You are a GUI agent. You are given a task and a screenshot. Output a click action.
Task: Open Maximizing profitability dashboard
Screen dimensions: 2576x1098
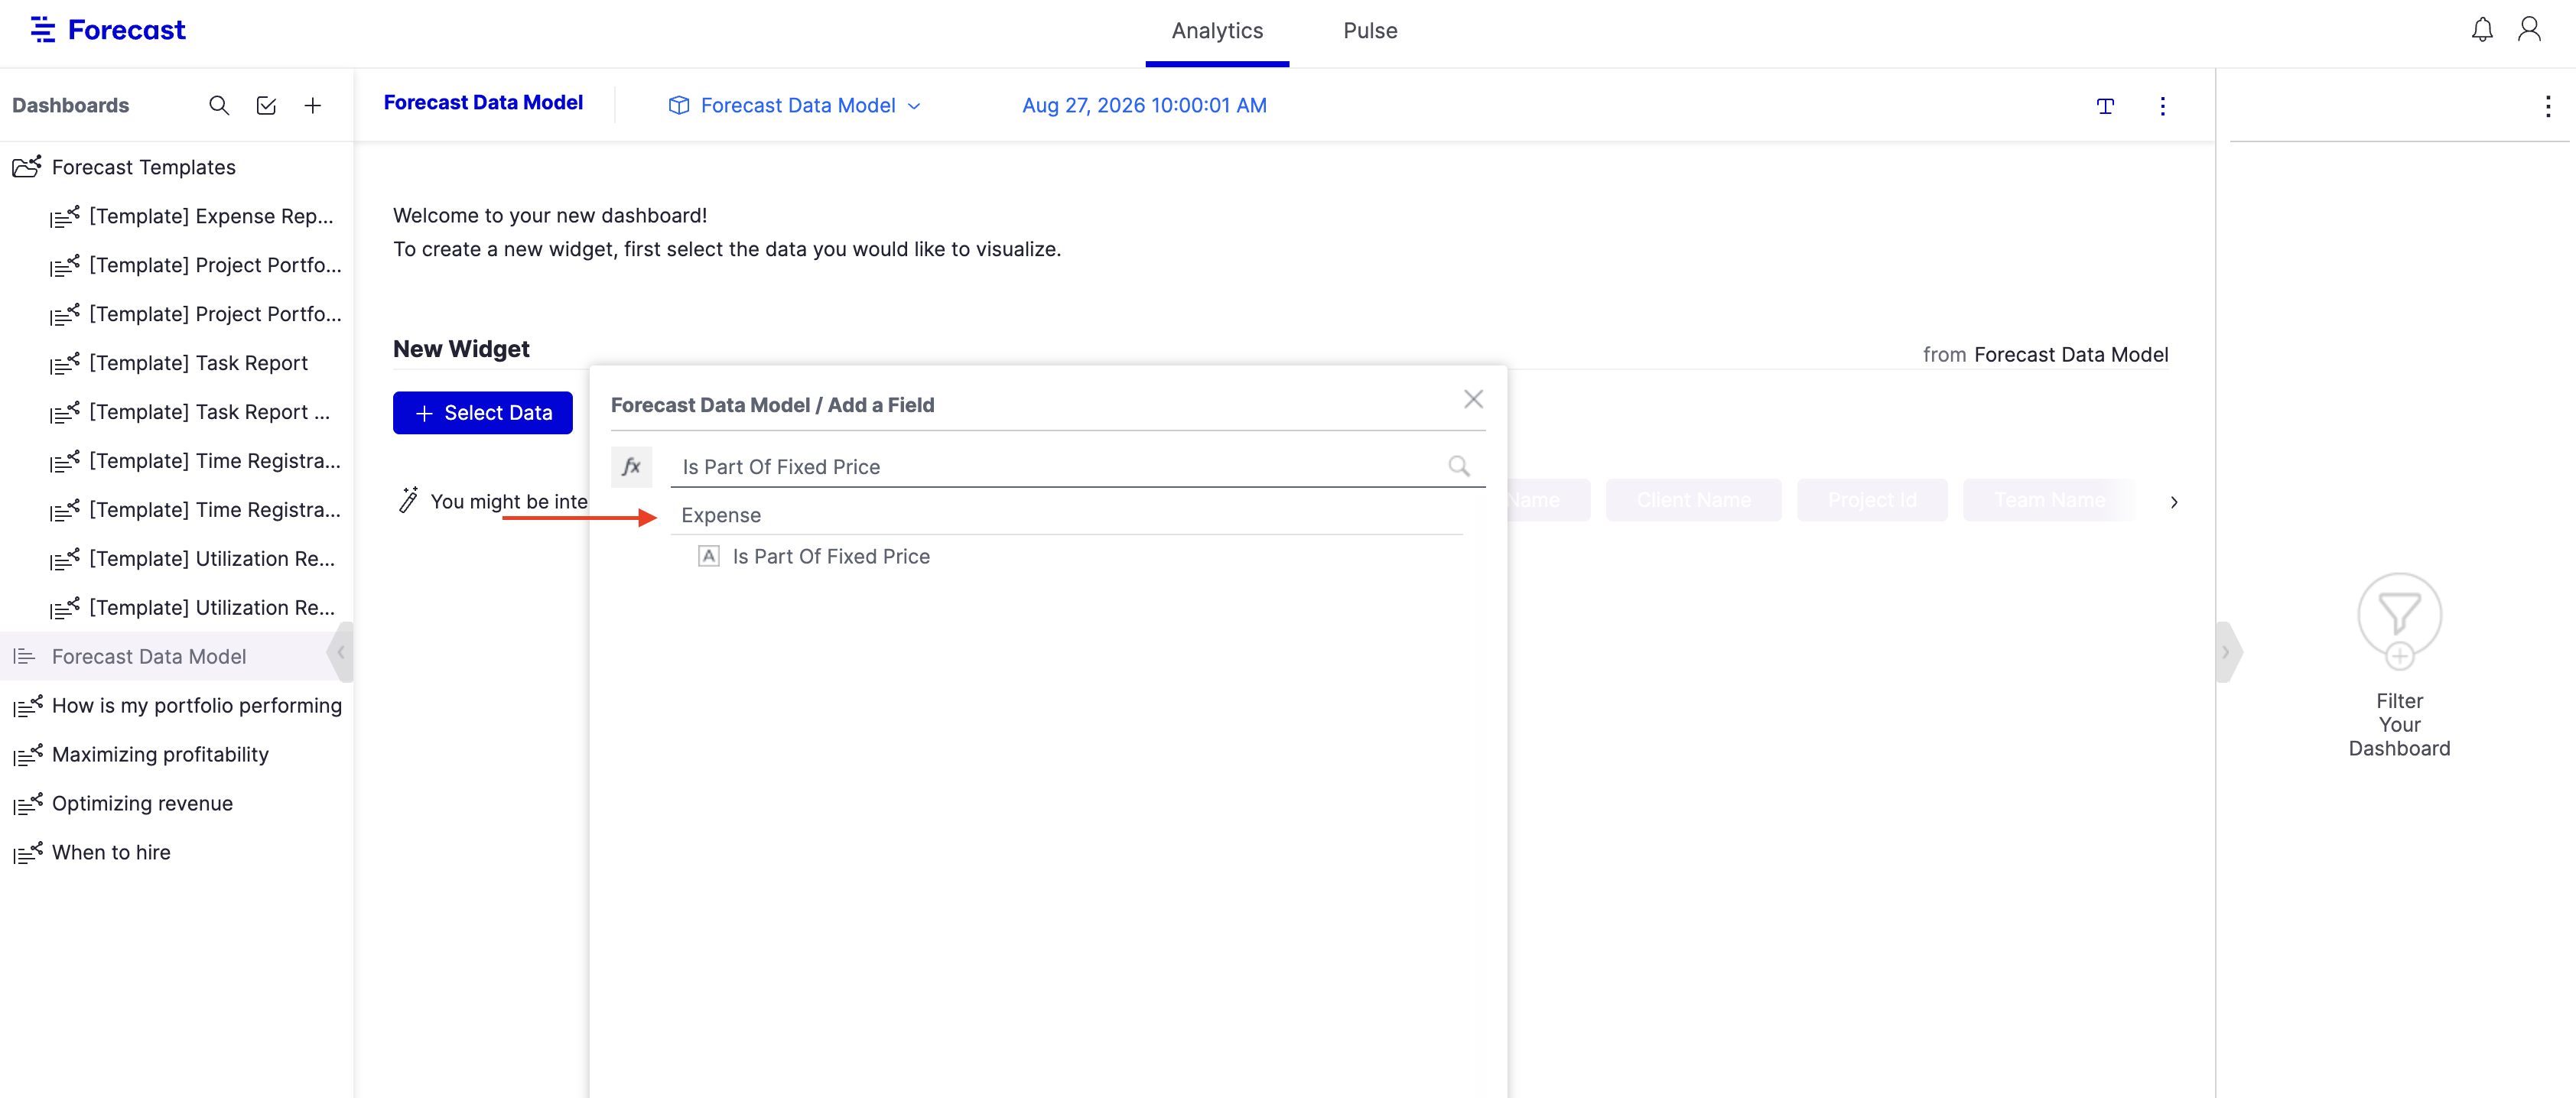160,754
